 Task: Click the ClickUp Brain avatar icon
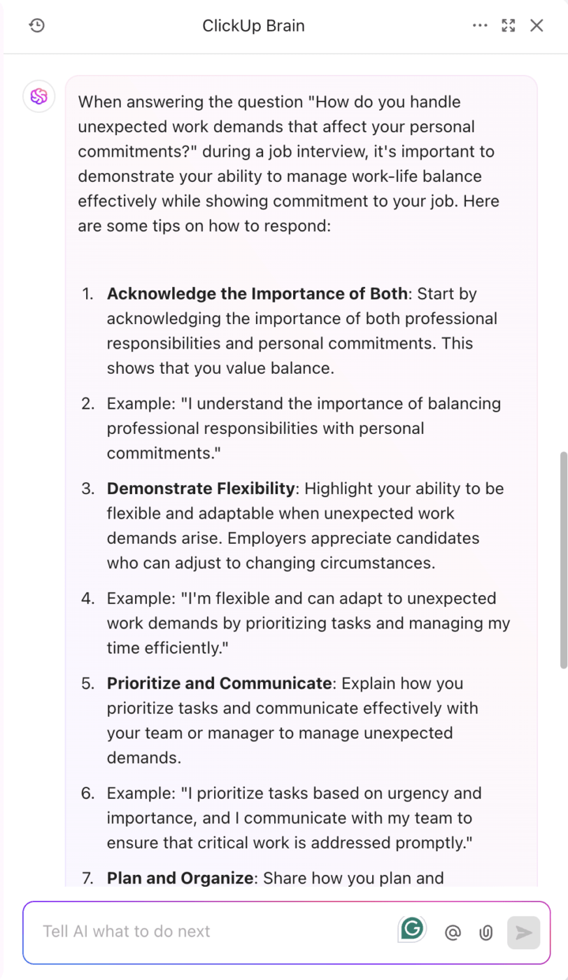click(39, 97)
